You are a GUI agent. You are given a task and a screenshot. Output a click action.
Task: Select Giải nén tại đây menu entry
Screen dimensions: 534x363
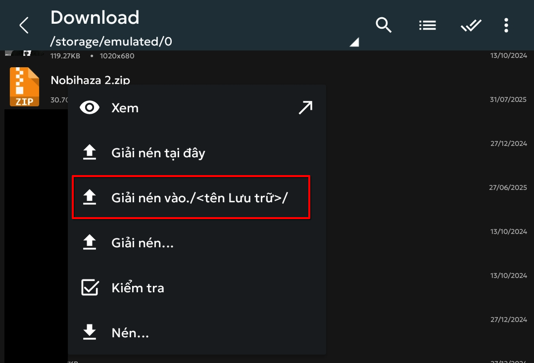coord(158,153)
